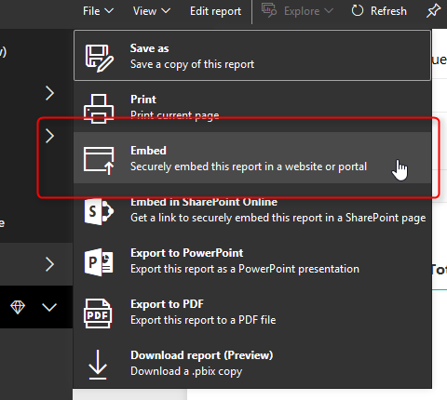Image resolution: width=447 pixels, height=400 pixels.
Task: Click the pin icon in the toolbar
Action: tap(433, 11)
